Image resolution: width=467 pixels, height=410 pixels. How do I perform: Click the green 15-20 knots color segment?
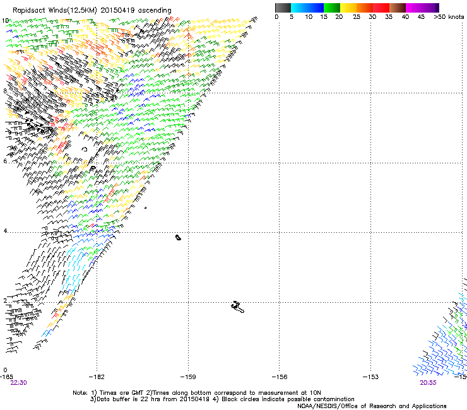pos(332,8)
